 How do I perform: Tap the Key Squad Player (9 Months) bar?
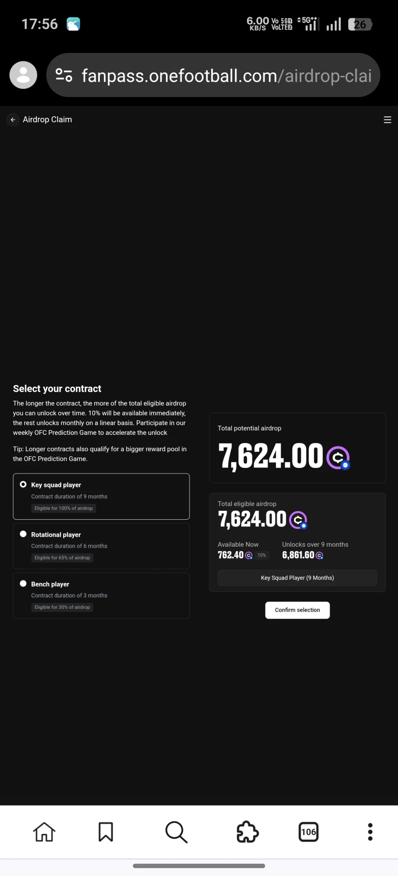point(297,578)
